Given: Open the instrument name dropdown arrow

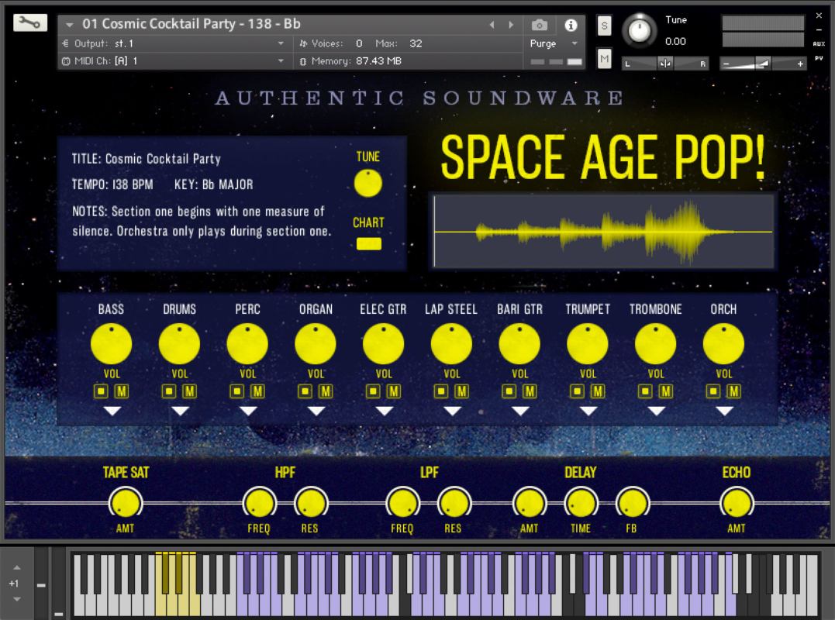Looking at the screenshot, I should pos(70,25).
